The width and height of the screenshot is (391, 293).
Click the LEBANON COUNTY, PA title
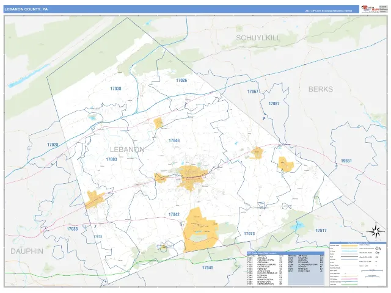tap(26, 9)
